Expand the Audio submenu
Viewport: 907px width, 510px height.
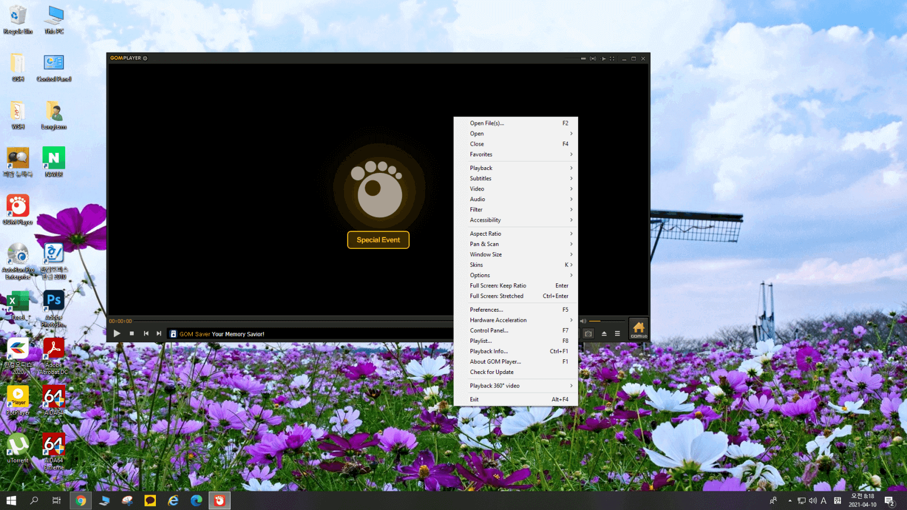click(x=516, y=199)
